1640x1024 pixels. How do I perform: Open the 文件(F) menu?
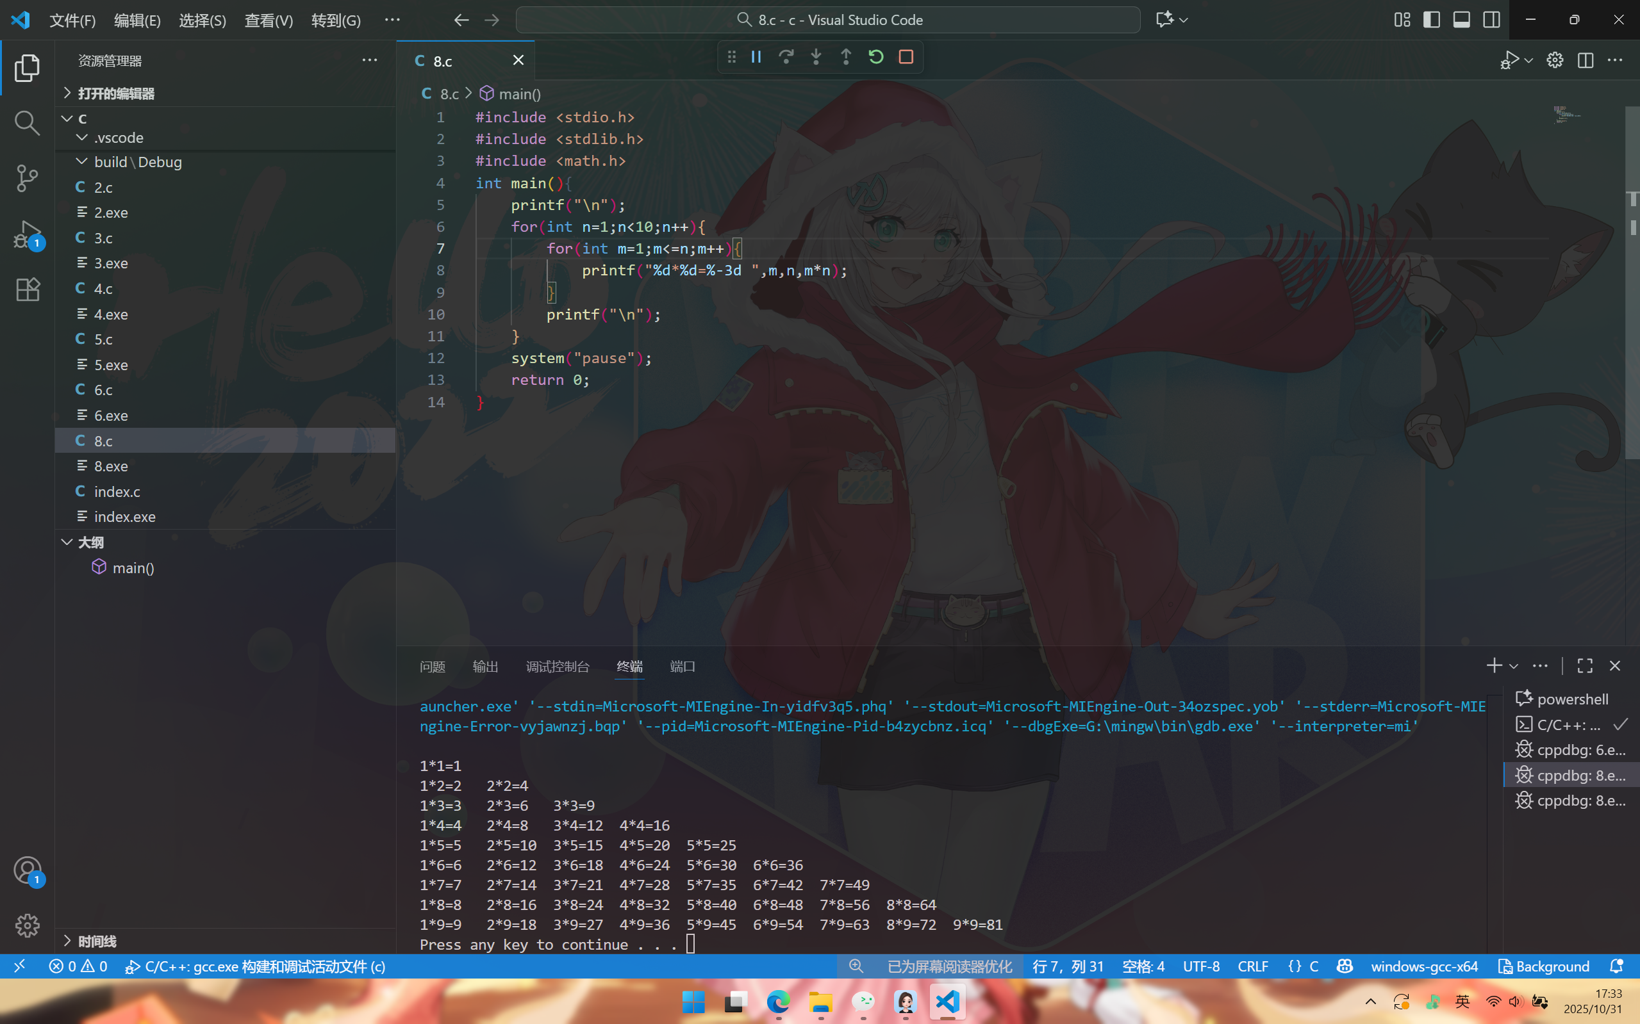tap(72, 20)
